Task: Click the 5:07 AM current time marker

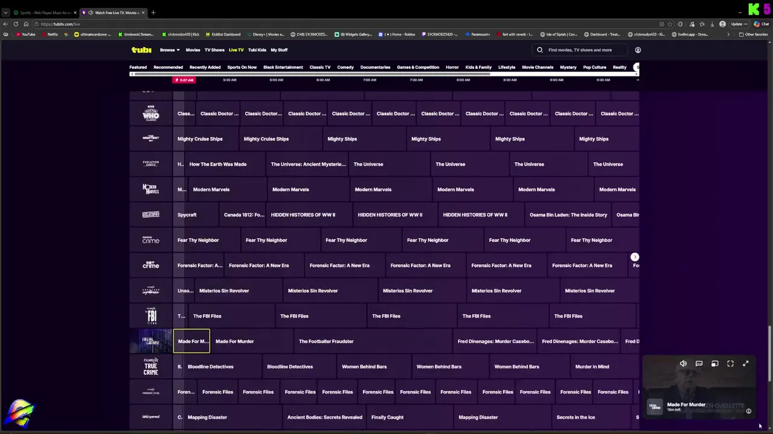Action: click(x=184, y=80)
